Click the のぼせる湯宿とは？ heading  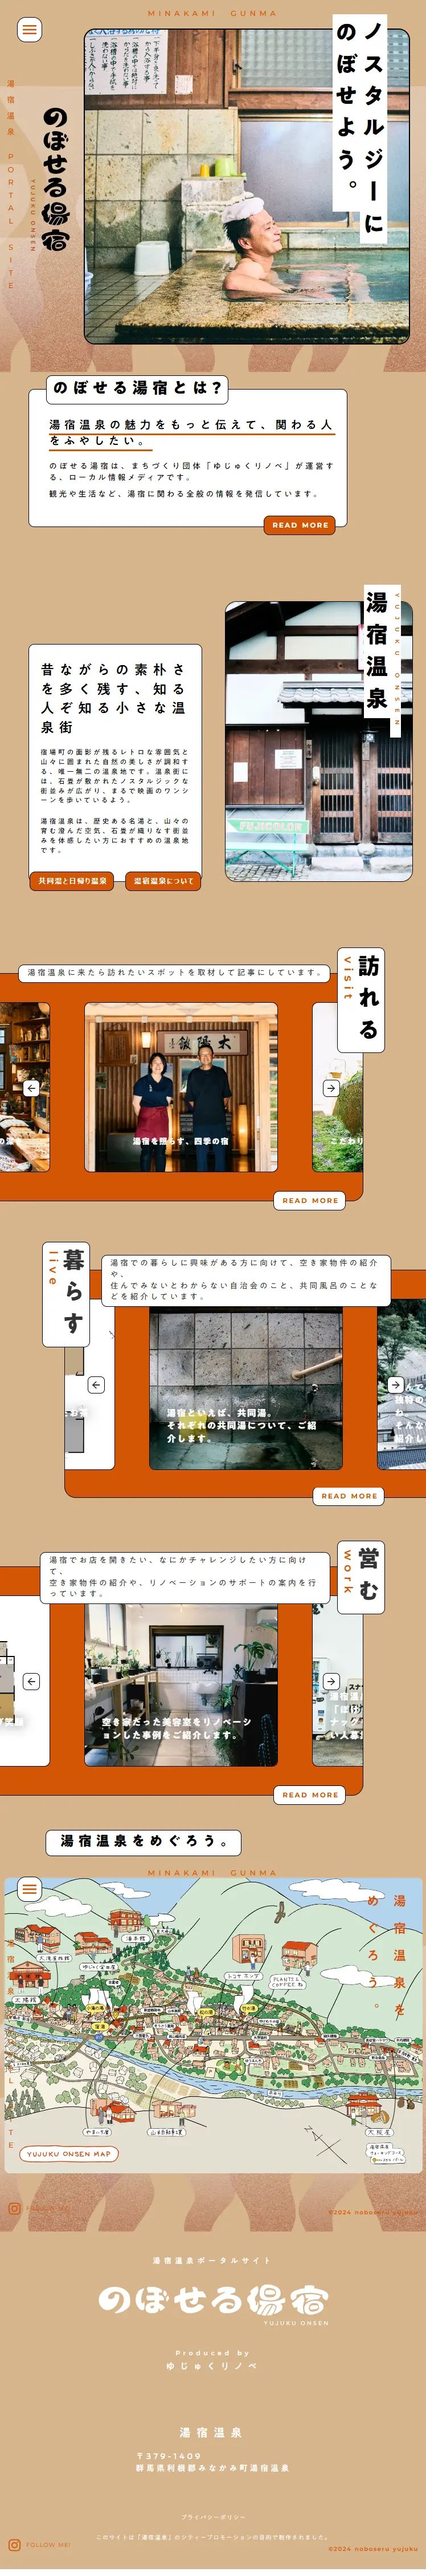pos(138,388)
